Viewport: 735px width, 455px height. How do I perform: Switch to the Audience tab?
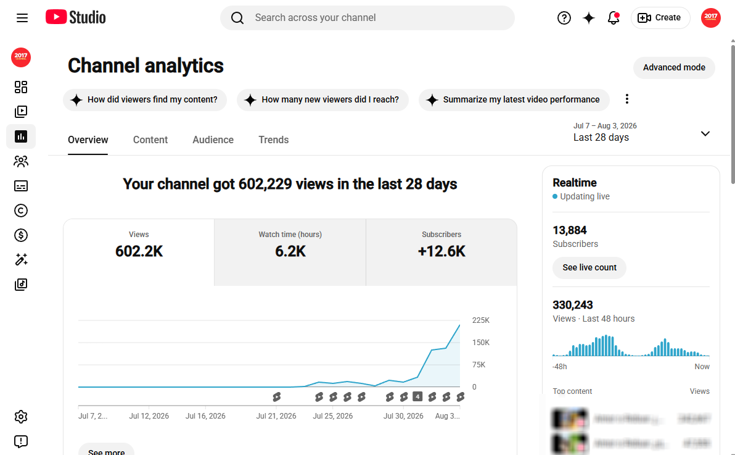[213, 140]
